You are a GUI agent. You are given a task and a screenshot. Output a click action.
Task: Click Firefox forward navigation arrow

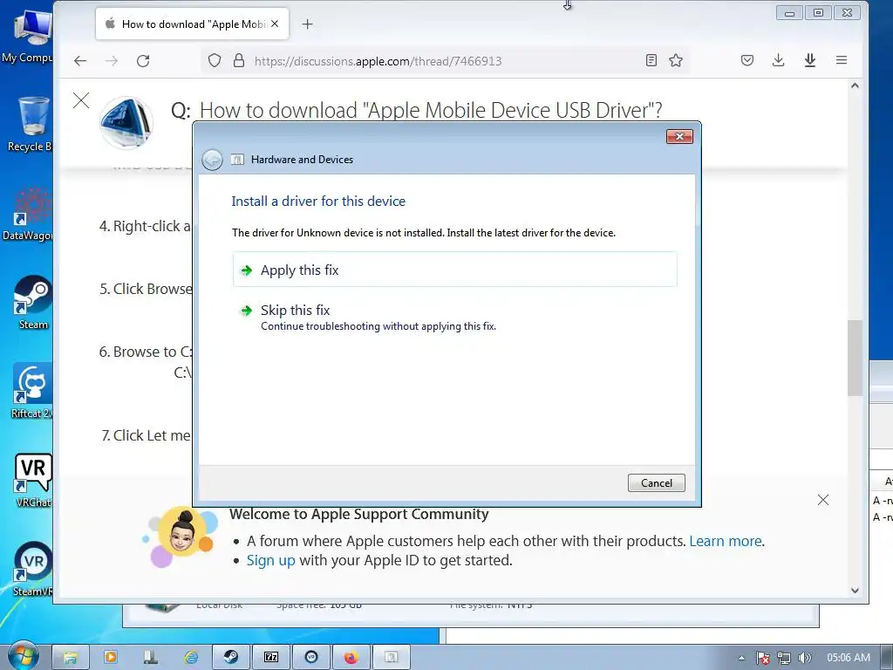click(x=112, y=61)
